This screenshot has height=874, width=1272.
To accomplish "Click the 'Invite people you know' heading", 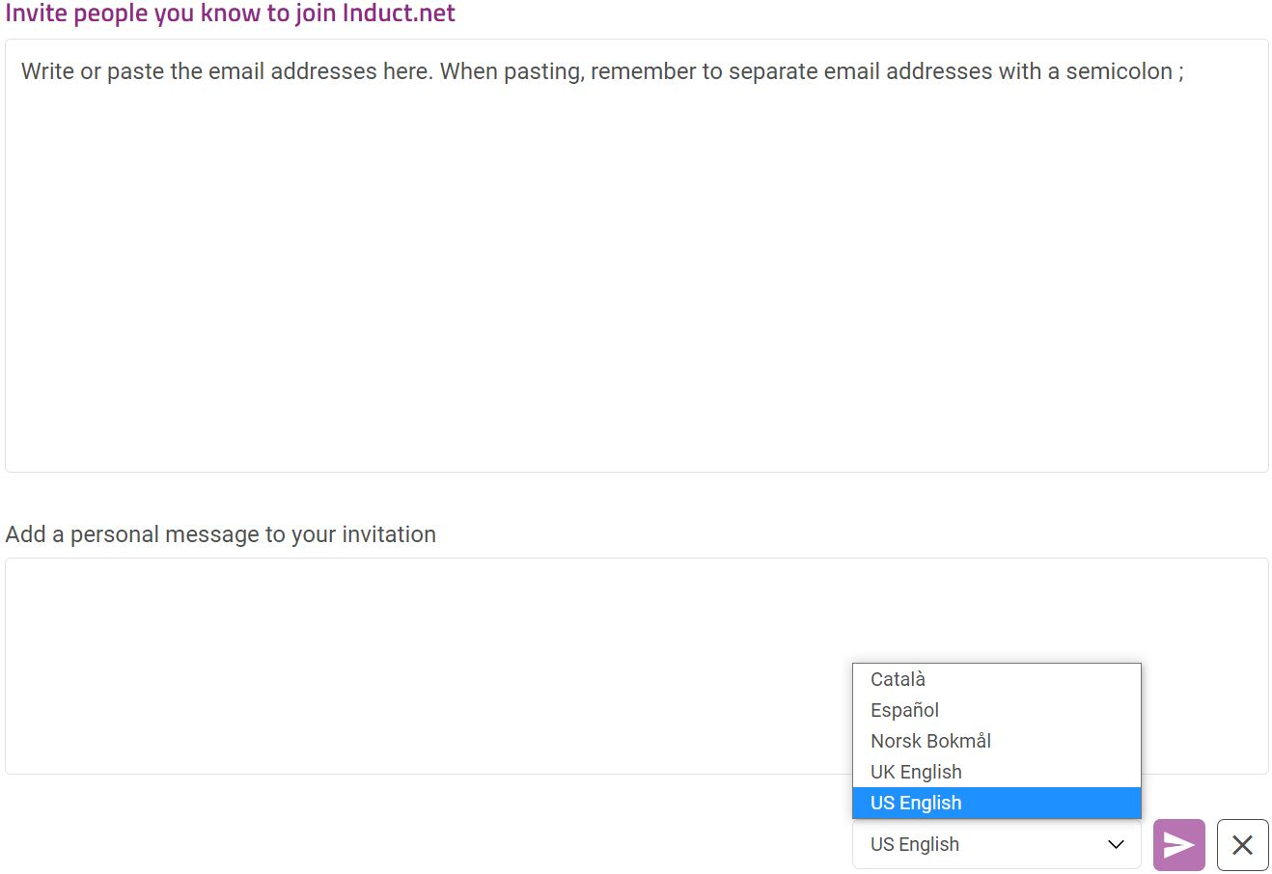I will (230, 14).
